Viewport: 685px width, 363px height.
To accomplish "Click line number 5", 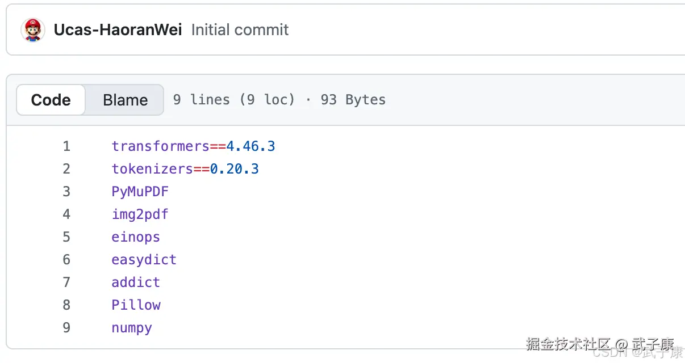I will coord(66,237).
